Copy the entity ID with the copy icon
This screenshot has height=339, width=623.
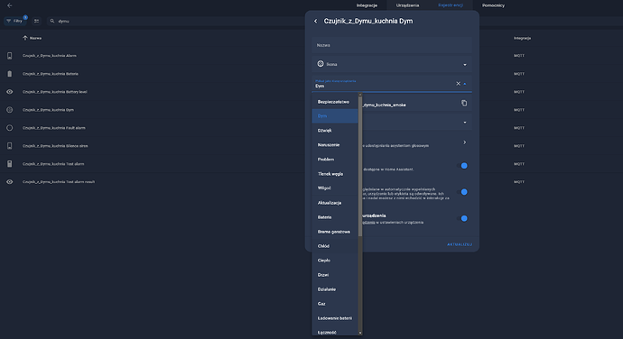pyautogui.click(x=464, y=103)
